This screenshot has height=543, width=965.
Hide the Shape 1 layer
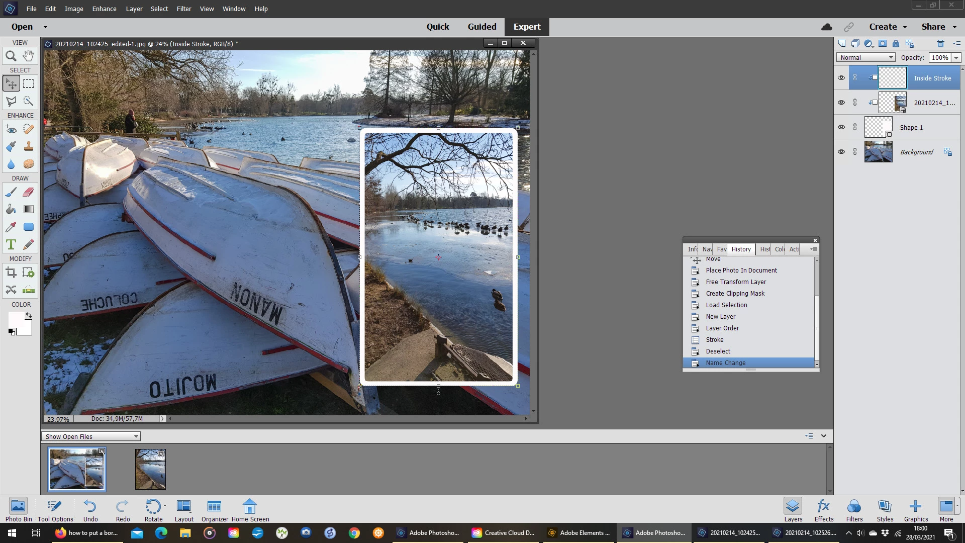[x=841, y=127]
